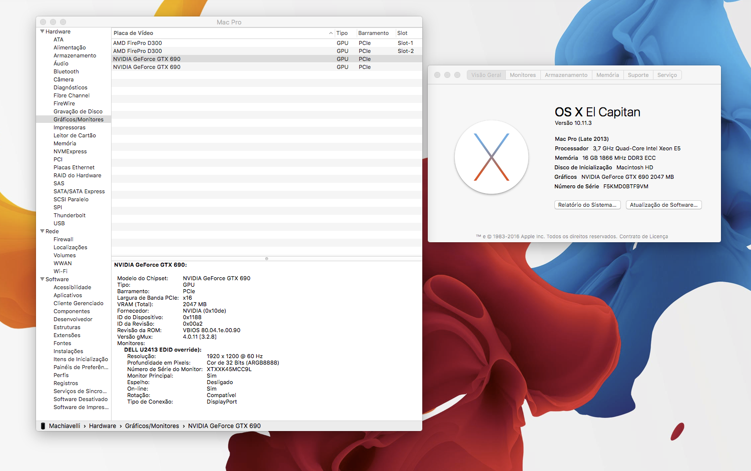Image resolution: width=751 pixels, height=471 pixels.
Task: Click the Slot column header
Action: click(x=408, y=33)
